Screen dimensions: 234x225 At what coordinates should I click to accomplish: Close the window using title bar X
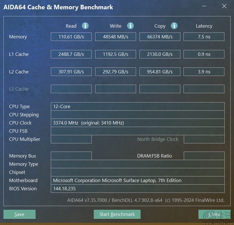224,6
